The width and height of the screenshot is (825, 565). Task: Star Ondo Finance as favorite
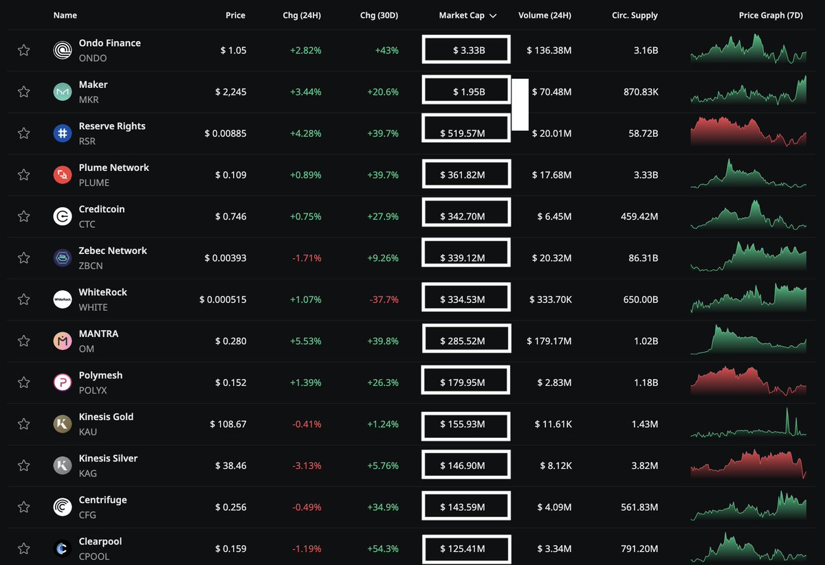click(x=23, y=50)
